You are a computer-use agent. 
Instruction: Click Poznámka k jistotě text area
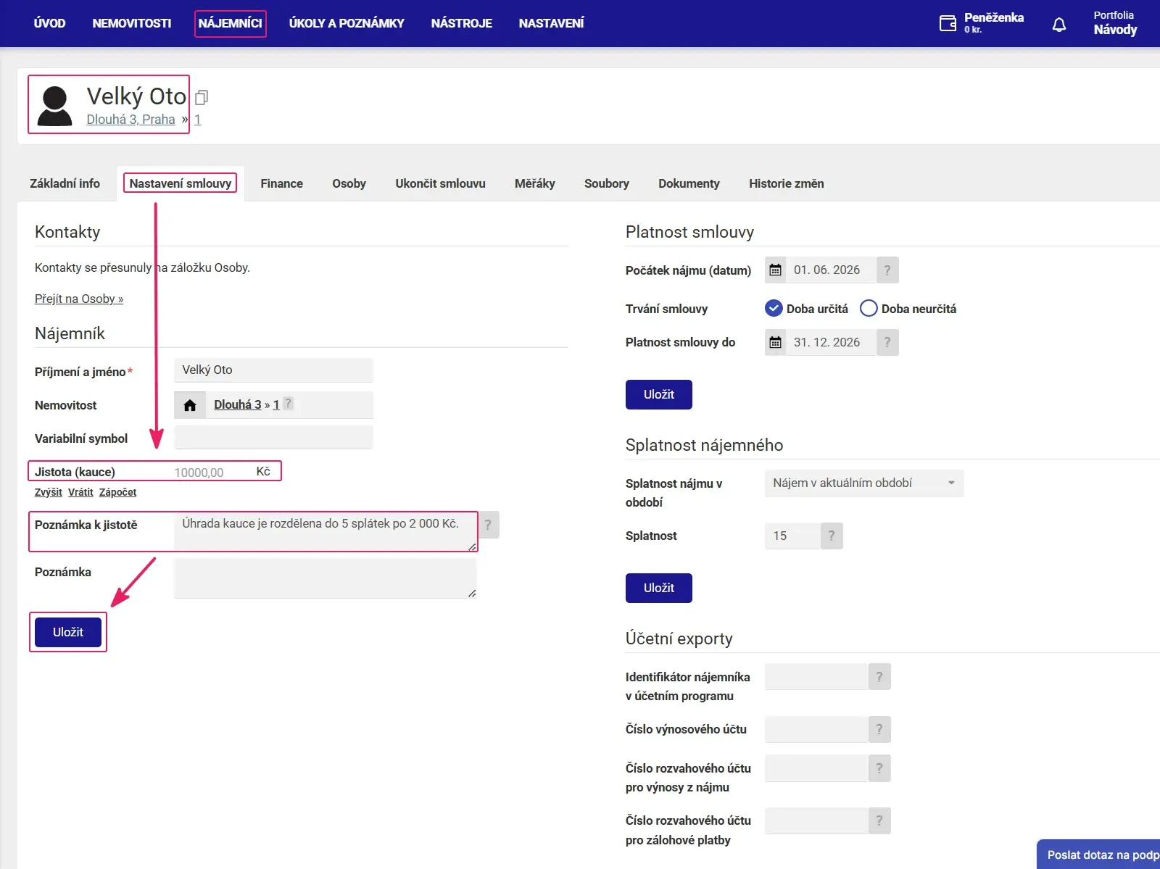click(x=326, y=531)
